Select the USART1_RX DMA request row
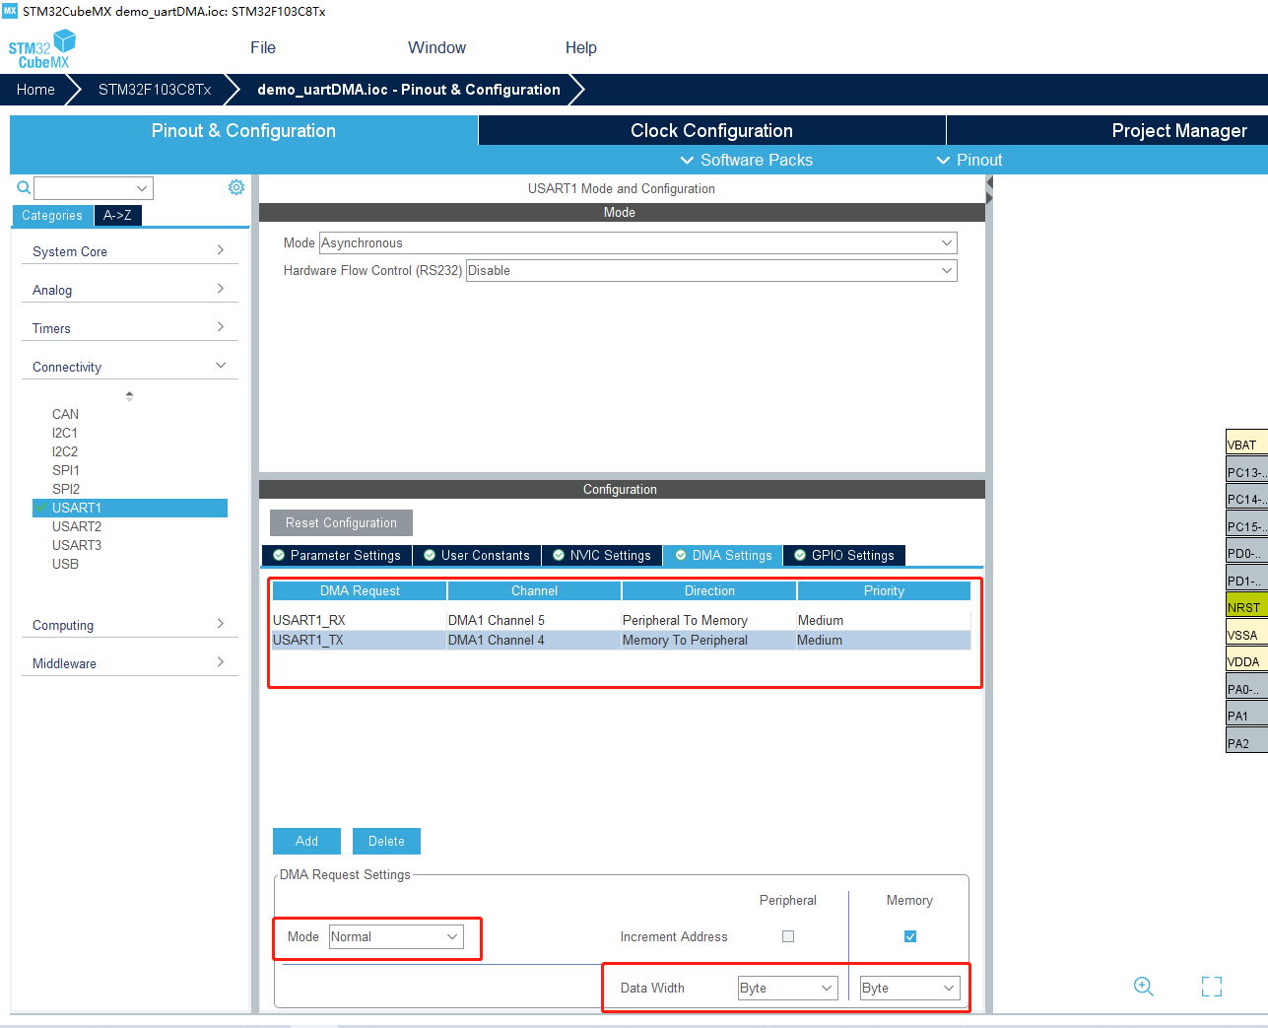 pyautogui.click(x=622, y=620)
